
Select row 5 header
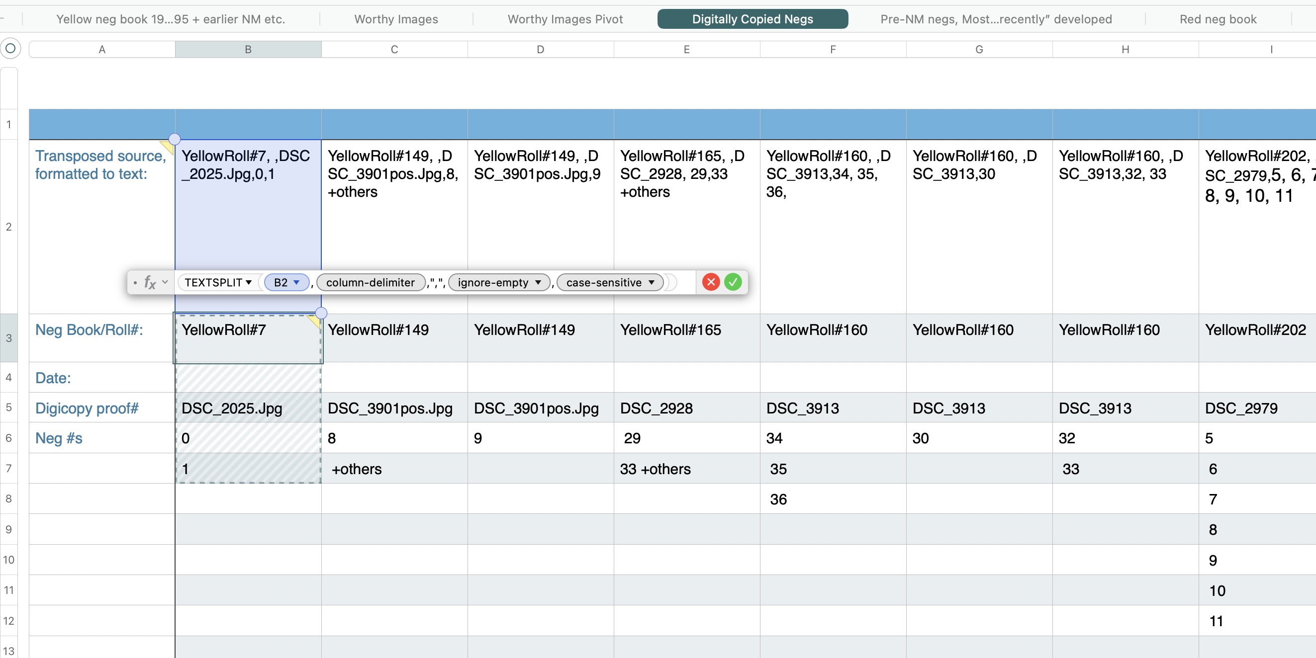point(8,407)
